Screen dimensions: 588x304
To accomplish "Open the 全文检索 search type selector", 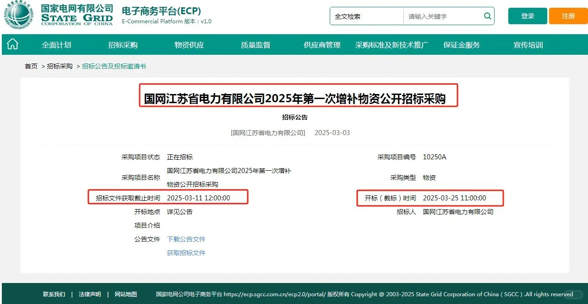I will tap(366, 16).
